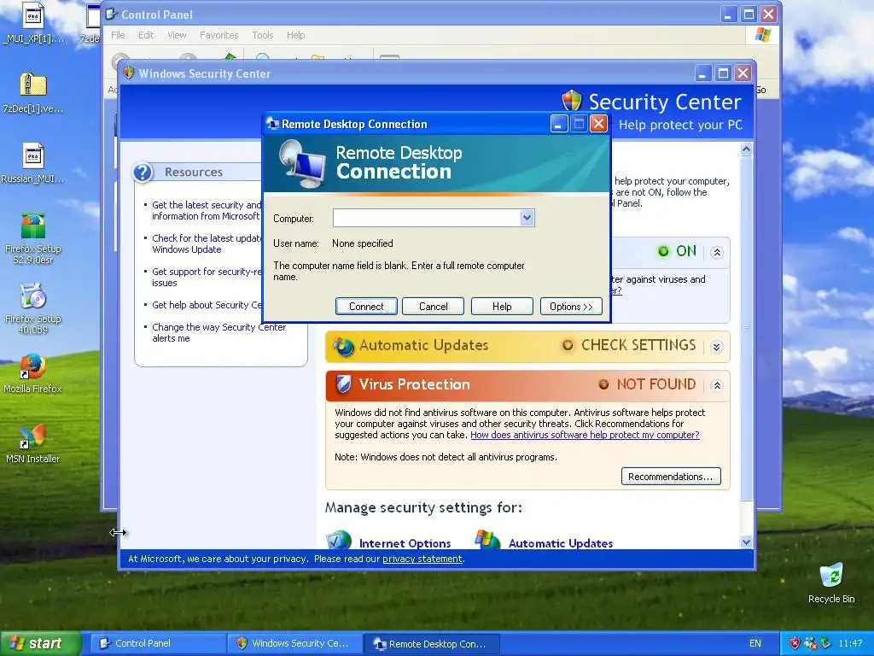Open Automatic Updates security settings link
The height and width of the screenshot is (656, 874).
pos(560,543)
